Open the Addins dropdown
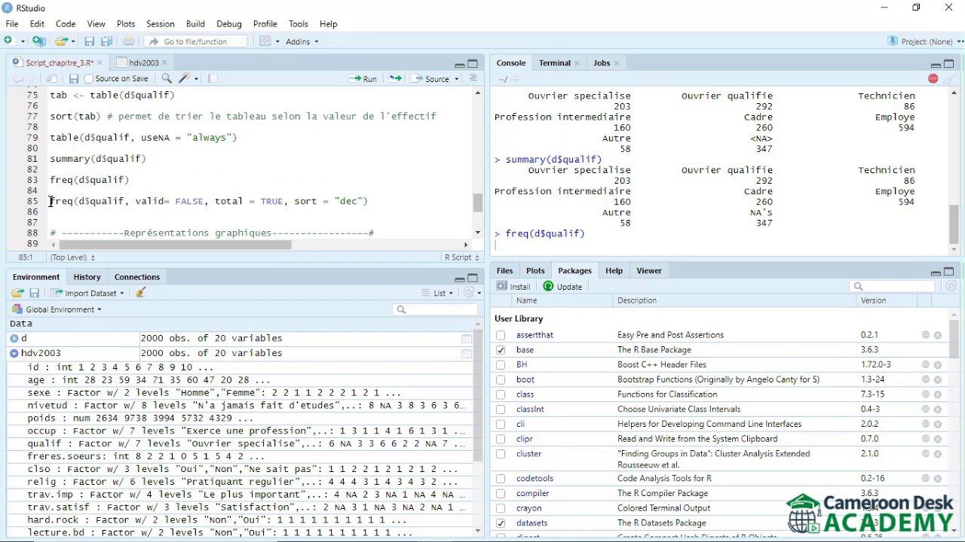 (302, 41)
